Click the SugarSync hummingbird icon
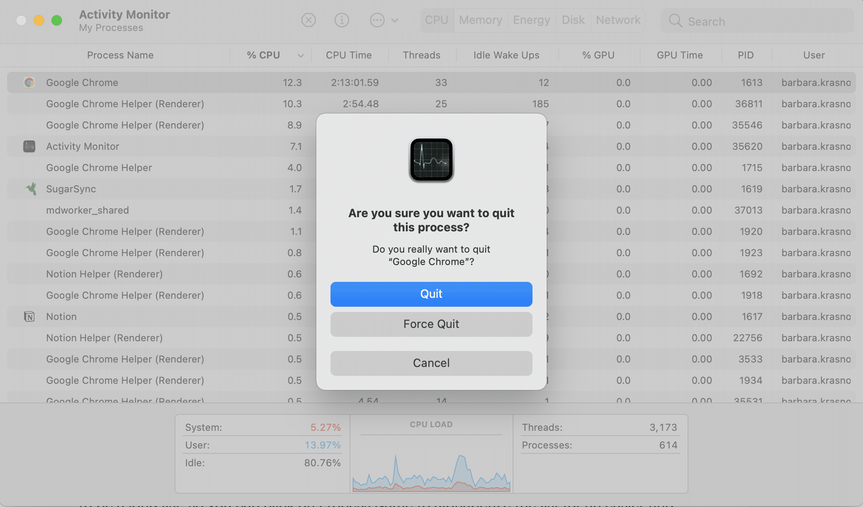Screen dimensions: 863x507 tap(31, 189)
